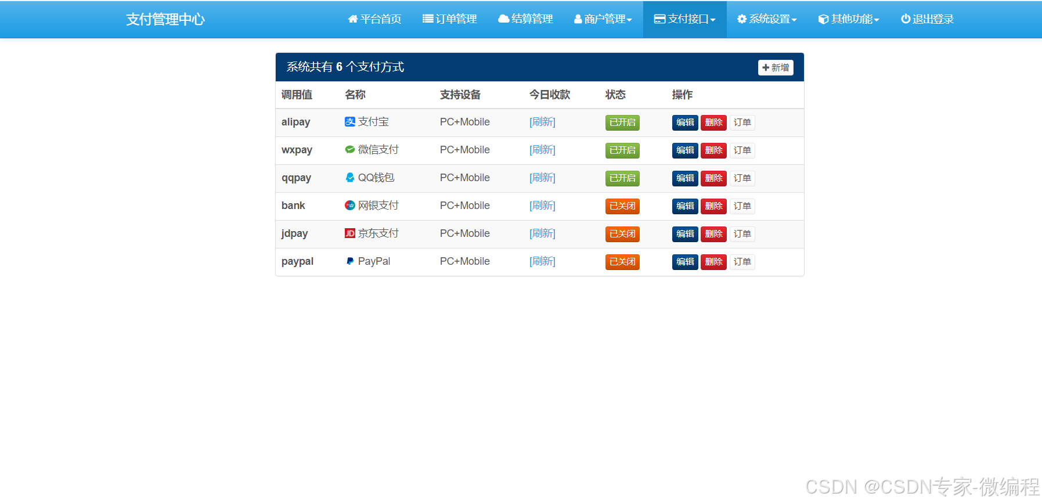Edit the bank payment method

[x=685, y=206]
